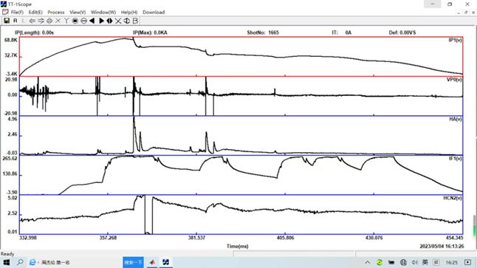This screenshot has height=268, width=477.
Task: Expand the system tray hidden icons chevron
Action: point(368,262)
